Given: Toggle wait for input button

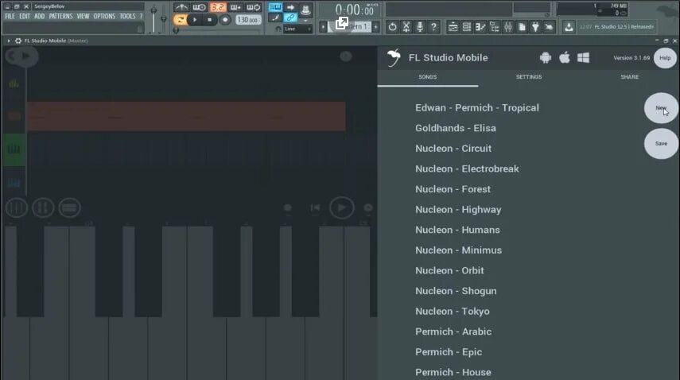Looking at the screenshot, I should point(199,7).
